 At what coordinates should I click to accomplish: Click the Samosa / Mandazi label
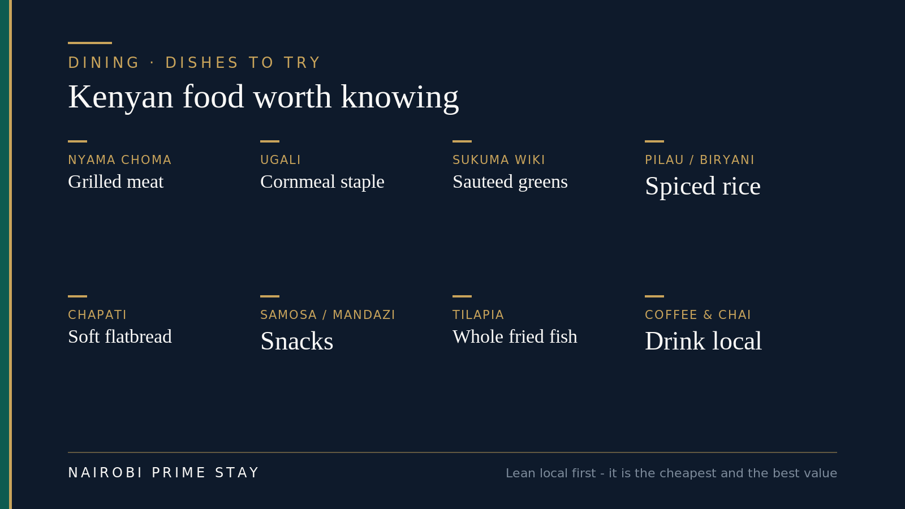pyautogui.click(x=328, y=315)
